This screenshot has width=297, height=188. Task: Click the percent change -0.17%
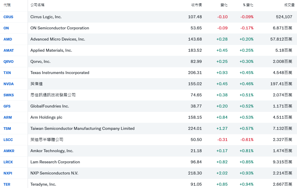point(247,28)
